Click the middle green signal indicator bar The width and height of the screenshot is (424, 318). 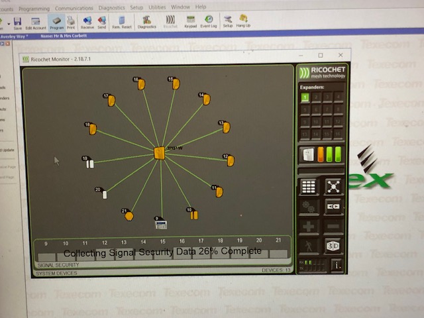coord(329,154)
